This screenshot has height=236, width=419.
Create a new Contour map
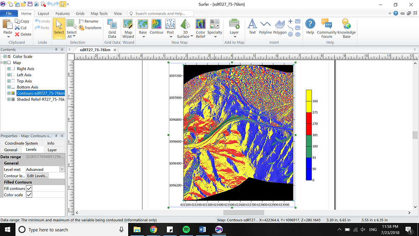click(157, 27)
